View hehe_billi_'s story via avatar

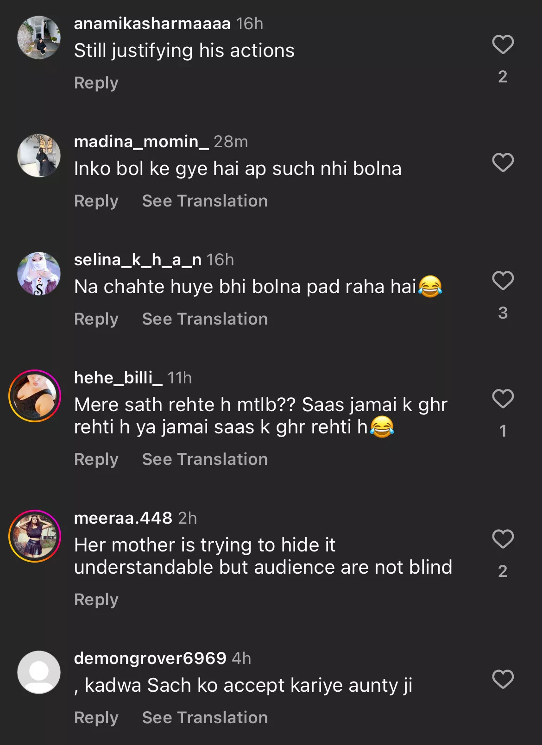35,396
